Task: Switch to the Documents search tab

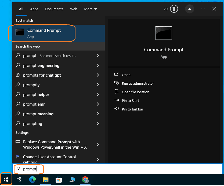Action: pos(54,9)
